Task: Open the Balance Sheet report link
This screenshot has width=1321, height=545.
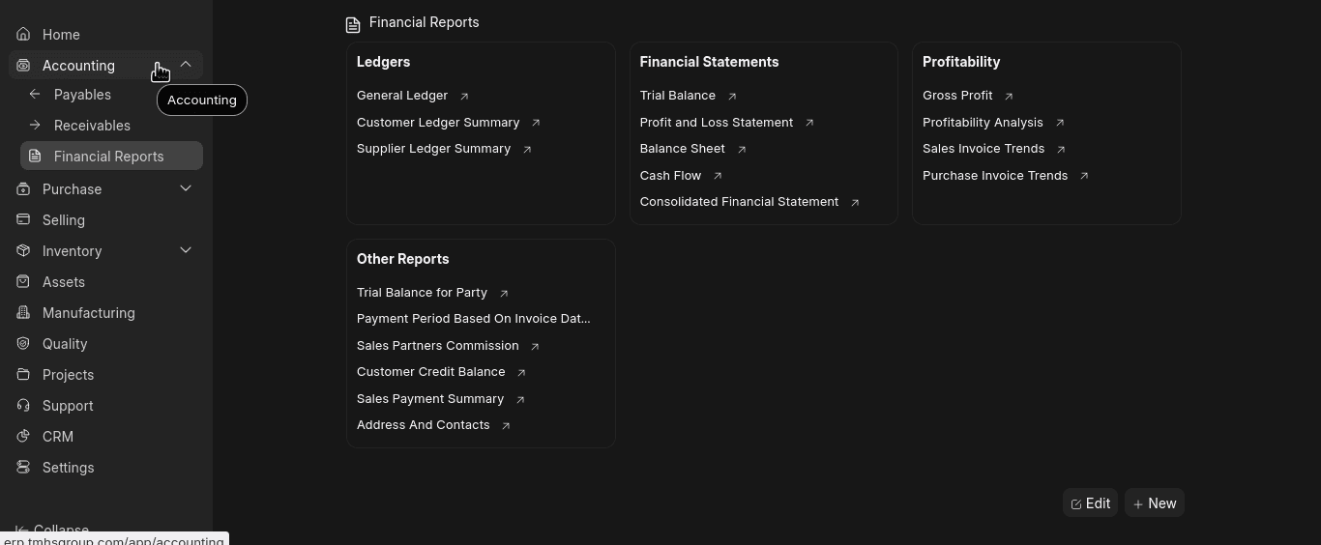Action: click(682, 149)
